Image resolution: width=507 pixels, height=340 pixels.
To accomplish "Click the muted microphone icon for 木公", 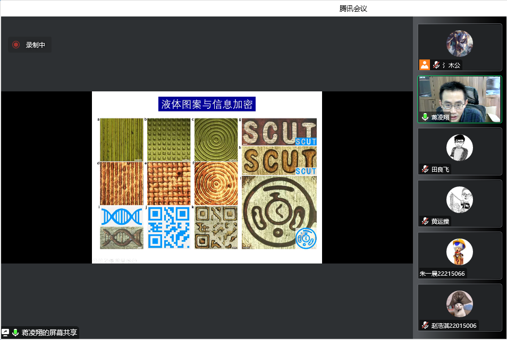I will [x=436, y=65].
